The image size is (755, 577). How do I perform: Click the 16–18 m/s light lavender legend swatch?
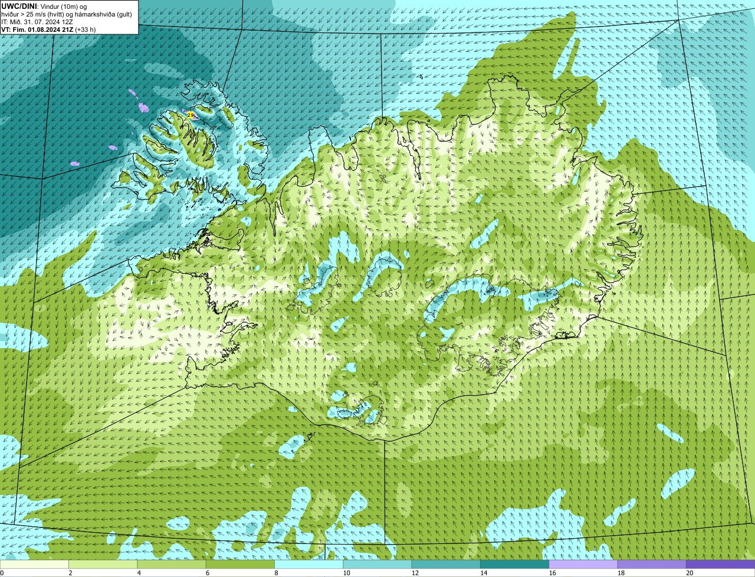(583, 564)
